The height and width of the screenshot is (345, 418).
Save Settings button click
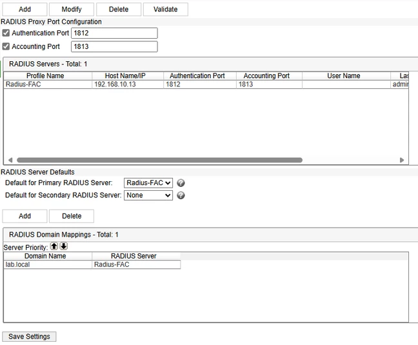coord(29,337)
